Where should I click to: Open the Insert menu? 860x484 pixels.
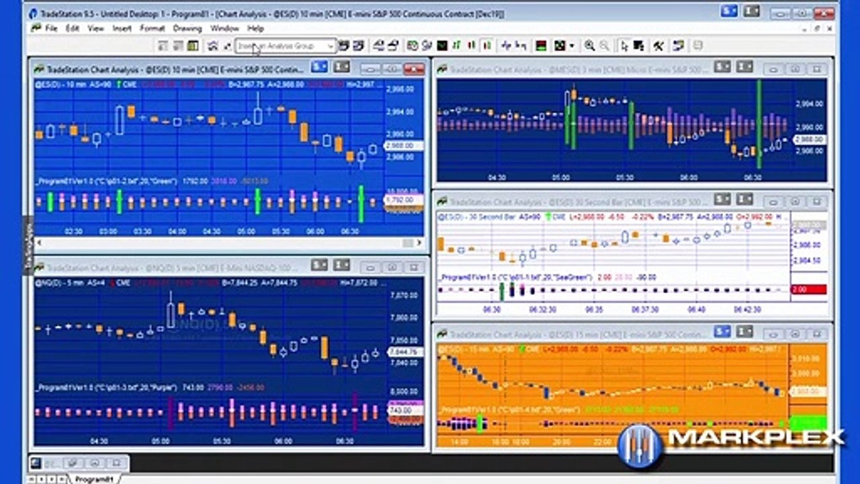[122, 28]
